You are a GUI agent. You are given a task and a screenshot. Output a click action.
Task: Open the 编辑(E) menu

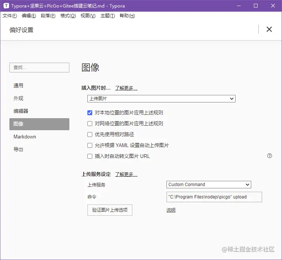point(29,16)
